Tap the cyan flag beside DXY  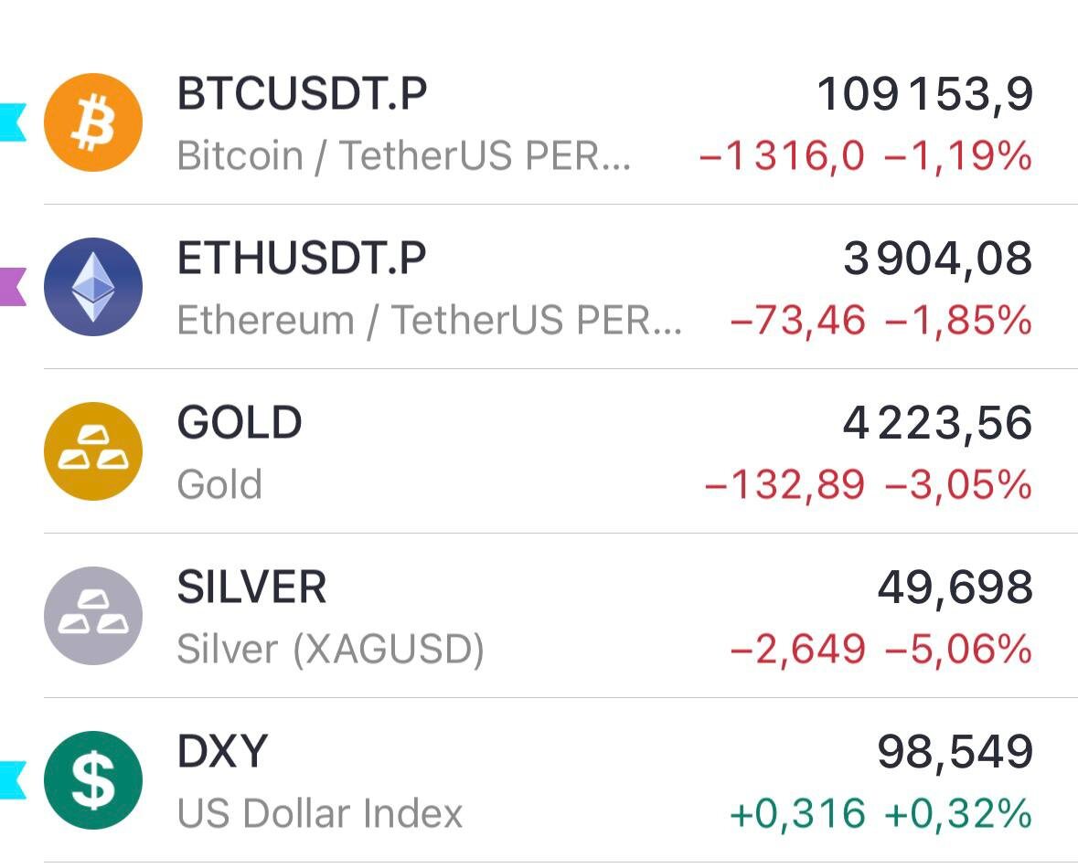click(13, 780)
